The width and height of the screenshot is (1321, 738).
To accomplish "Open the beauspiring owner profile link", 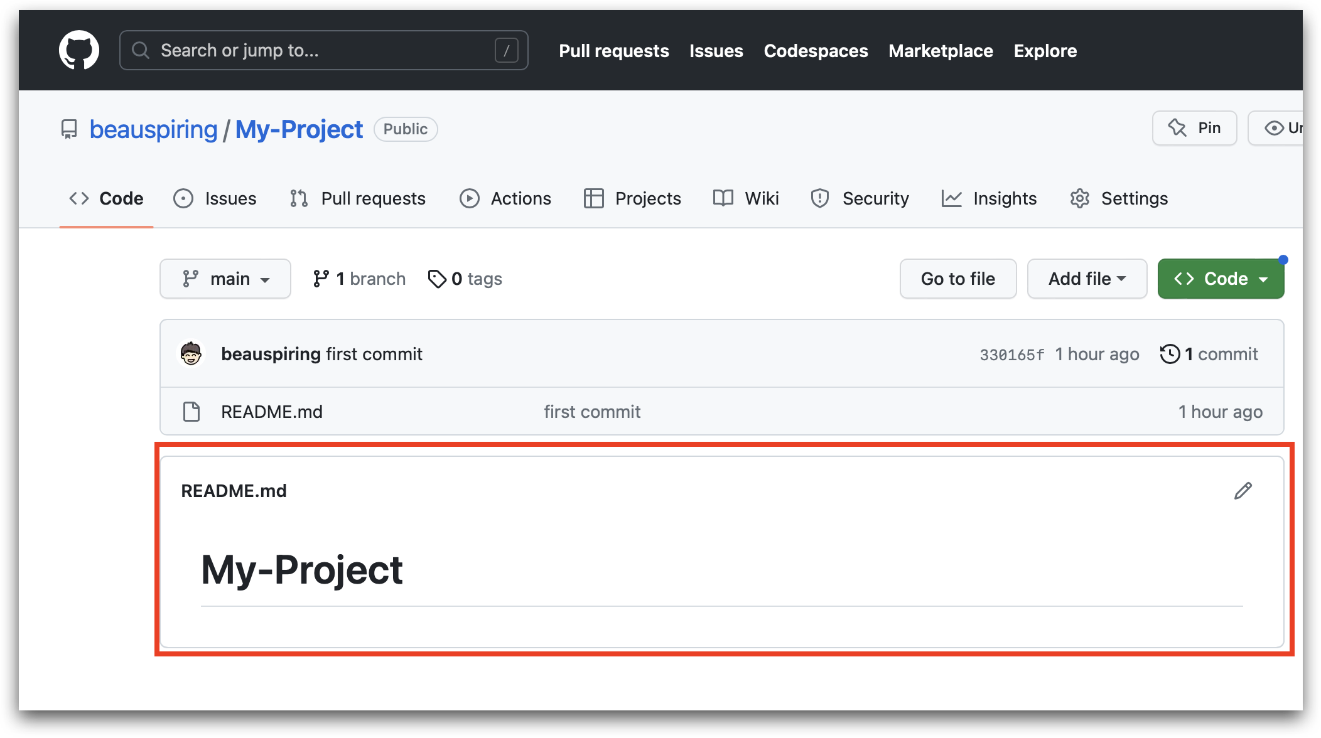I will coord(153,129).
